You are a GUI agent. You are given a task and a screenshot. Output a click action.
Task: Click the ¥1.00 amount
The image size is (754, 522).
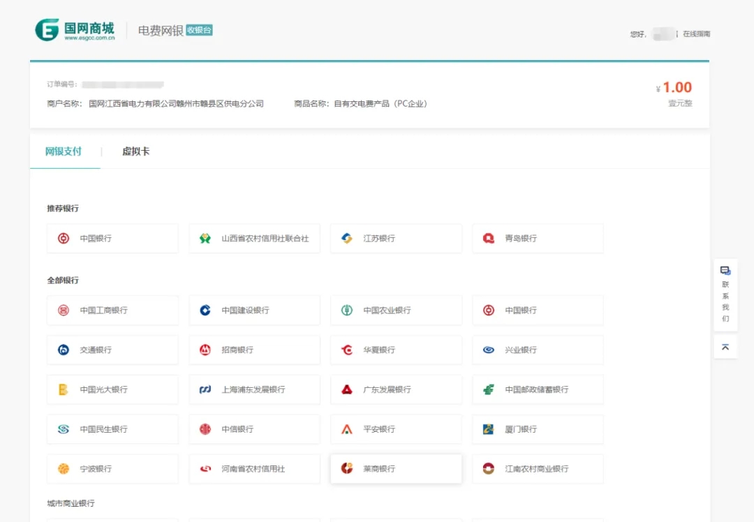[x=674, y=87]
